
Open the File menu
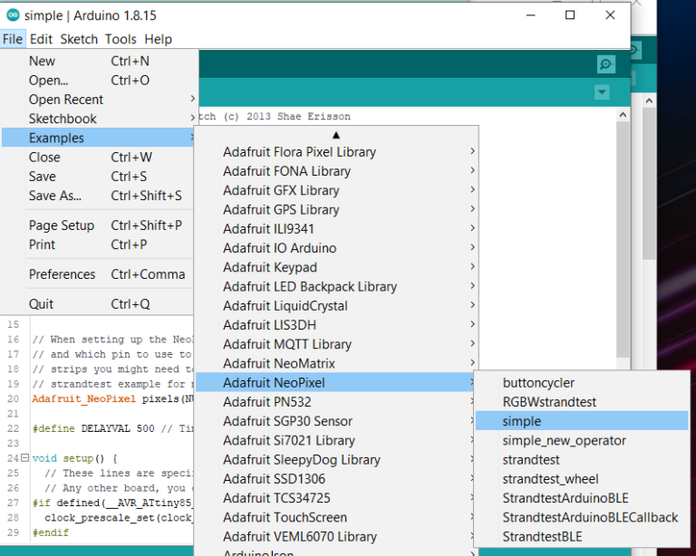(13, 39)
